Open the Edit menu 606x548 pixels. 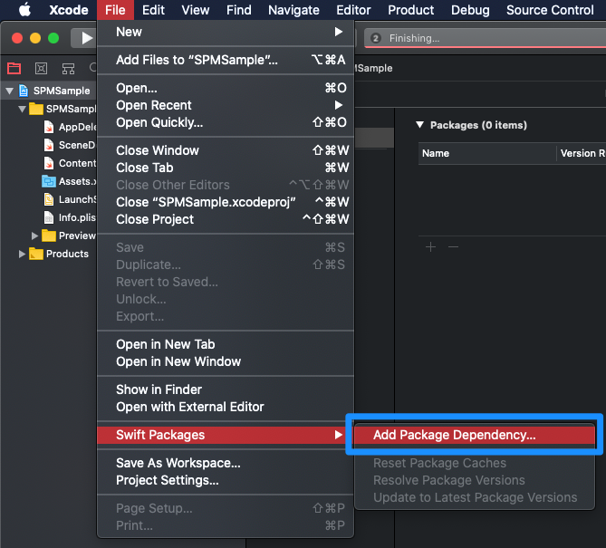click(153, 10)
